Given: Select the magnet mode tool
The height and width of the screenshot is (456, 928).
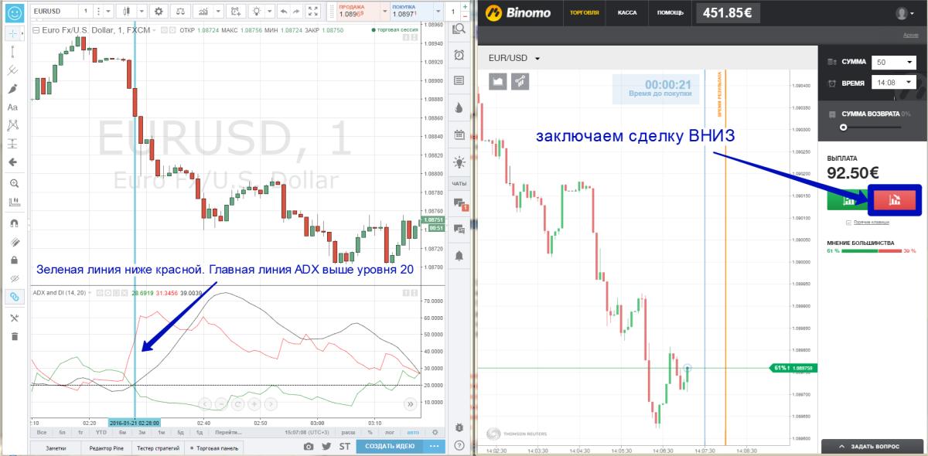Looking at the screenshot, I should pyautogui.click(x=13, y=223).
